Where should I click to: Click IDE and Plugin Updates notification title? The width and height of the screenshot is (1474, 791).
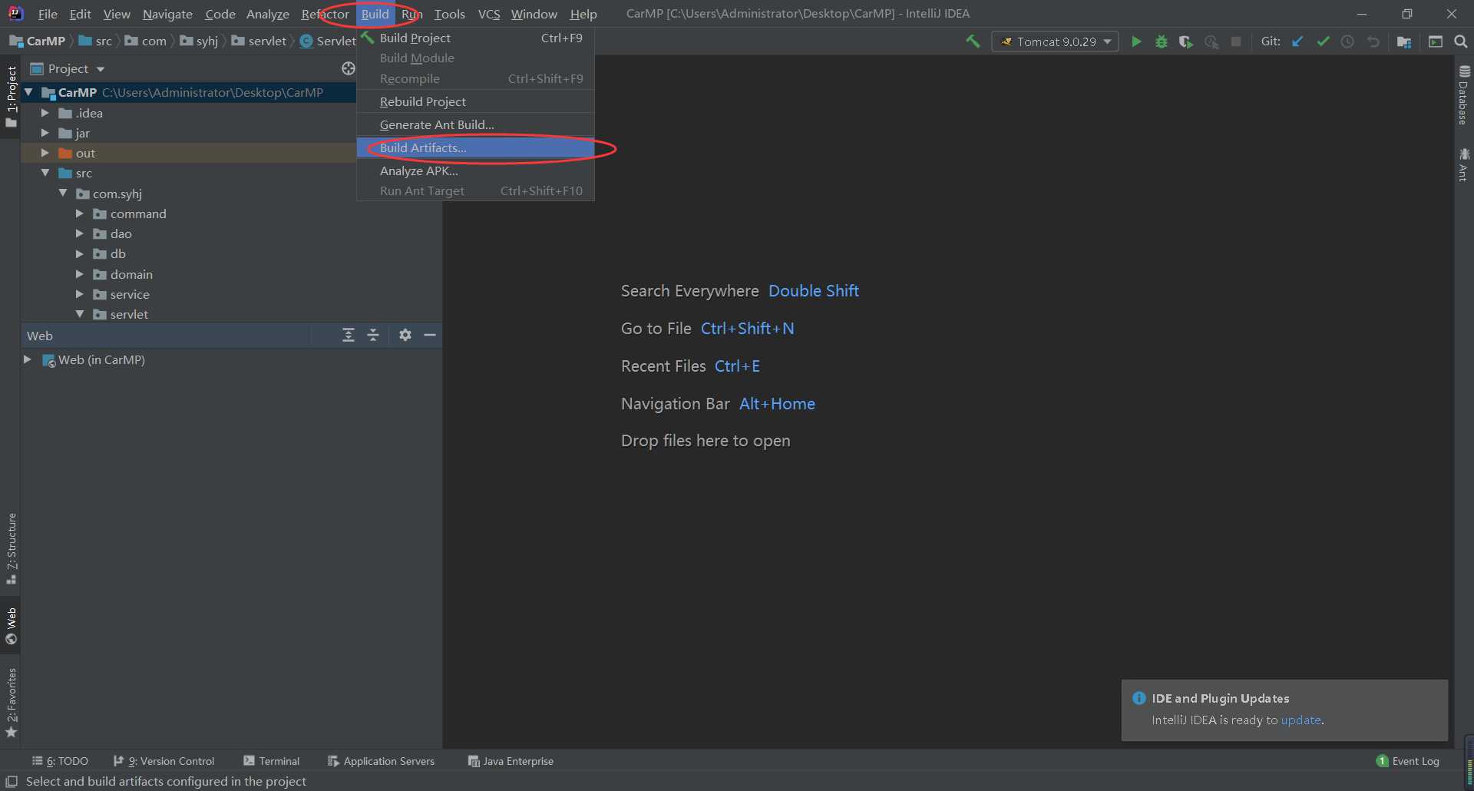pyautogui.click(x=1220, y=698)
